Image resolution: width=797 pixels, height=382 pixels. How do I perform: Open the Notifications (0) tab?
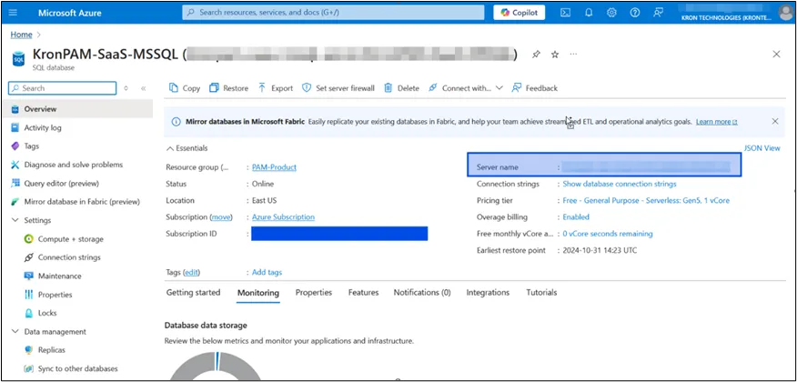pos(422,293)
